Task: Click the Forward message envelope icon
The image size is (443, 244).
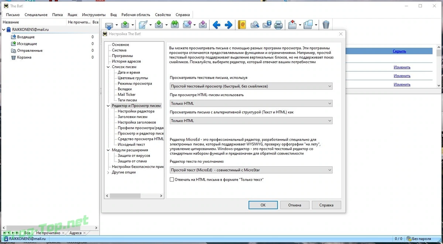Action: click(x=187, y=25)
